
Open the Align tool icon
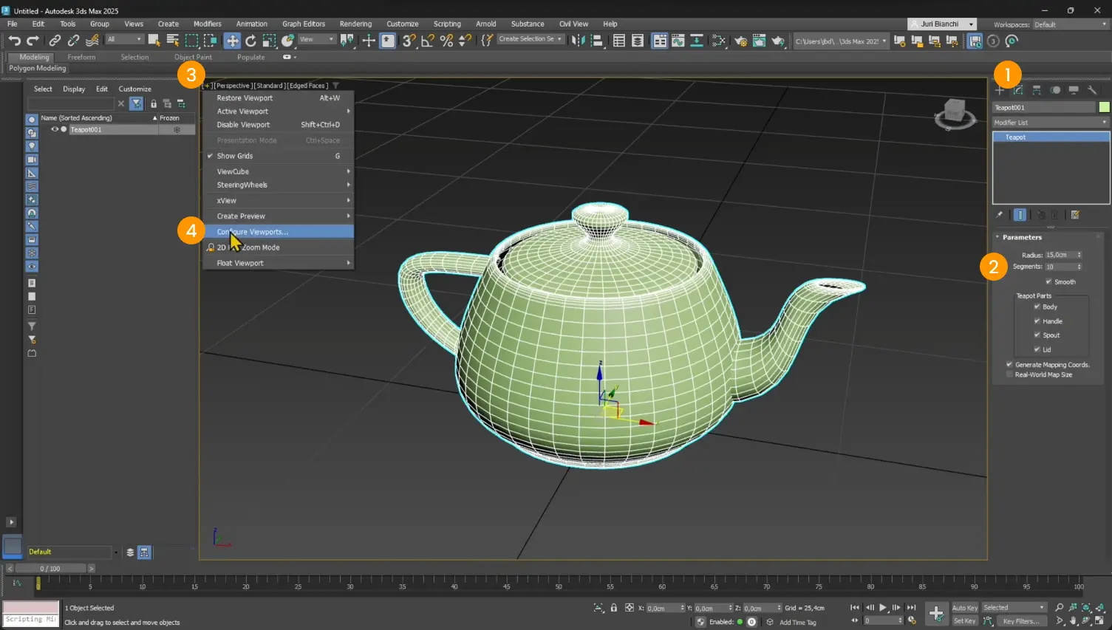596,41
